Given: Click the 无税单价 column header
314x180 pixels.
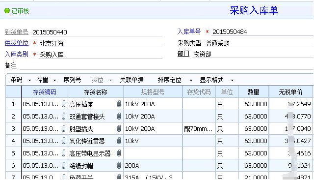Looking at the screenshot, I should (x=290, y=92).
